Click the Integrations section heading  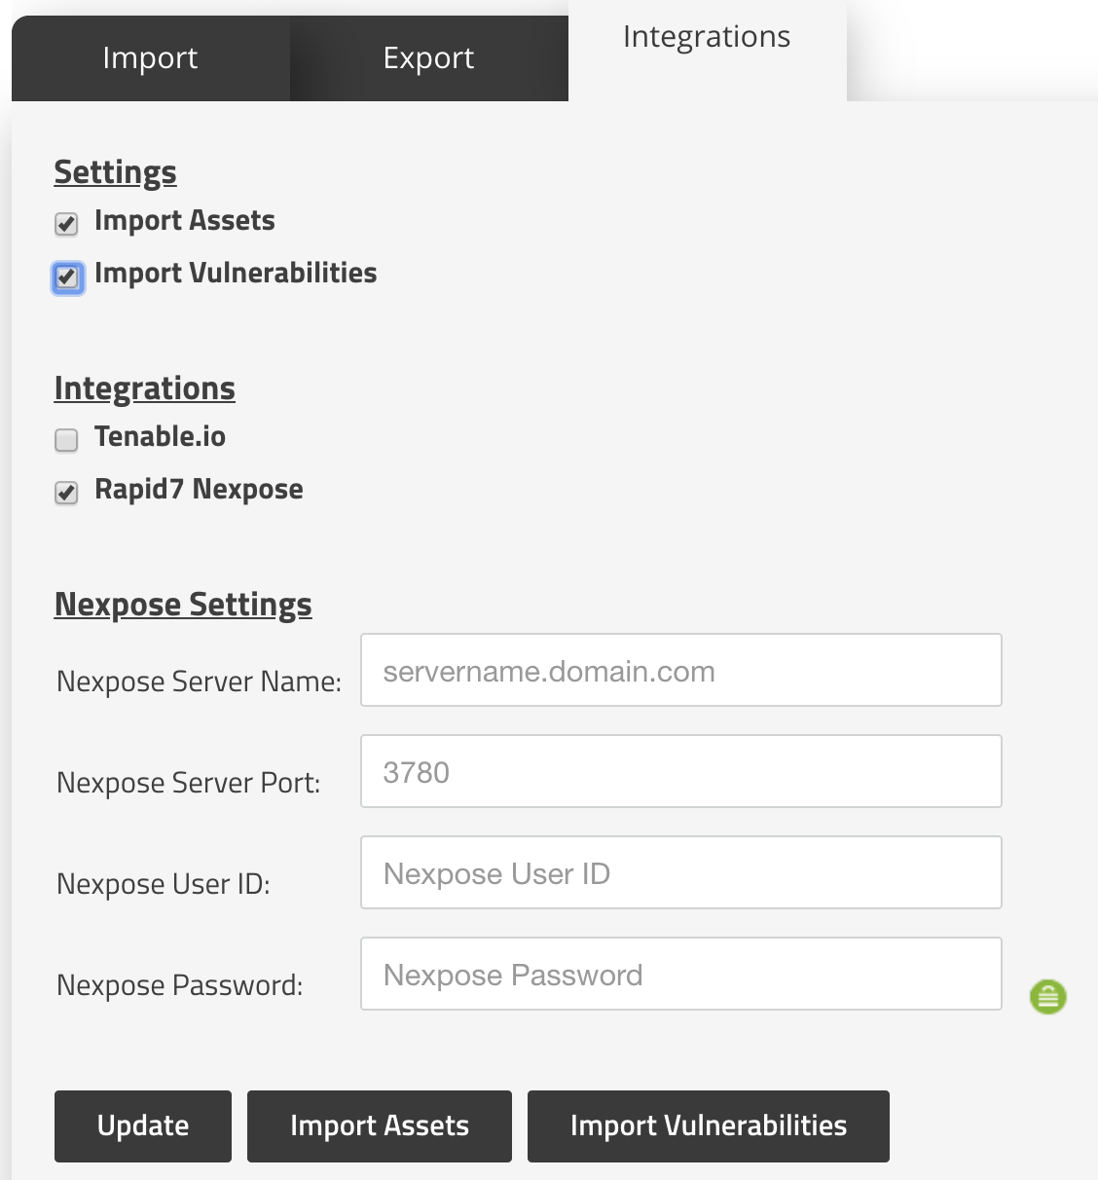[x=145, y=388]
